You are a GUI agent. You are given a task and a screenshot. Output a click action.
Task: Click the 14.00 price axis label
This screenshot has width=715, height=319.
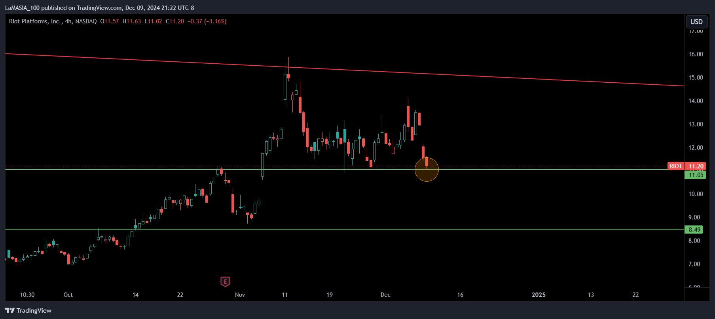696,101
